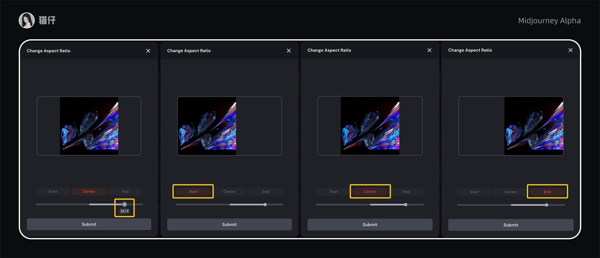This screenshot has height=258, width=600.
Task: Click the 16:9 slider handle in first panel
Action: tap(124, 204)
